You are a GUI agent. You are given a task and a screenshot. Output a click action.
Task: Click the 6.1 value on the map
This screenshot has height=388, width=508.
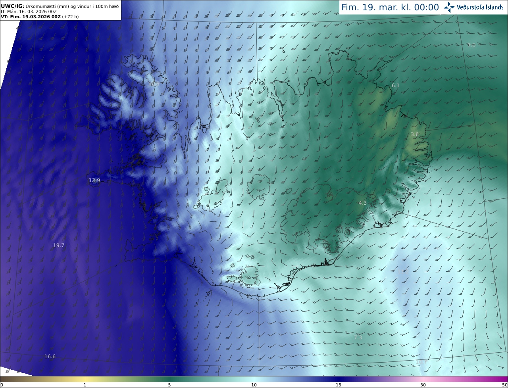pyautogui.click(x=395, y=85)
